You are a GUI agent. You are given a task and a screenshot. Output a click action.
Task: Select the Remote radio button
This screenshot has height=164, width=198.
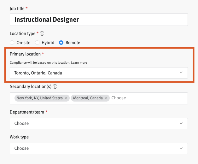coord(61,43)
